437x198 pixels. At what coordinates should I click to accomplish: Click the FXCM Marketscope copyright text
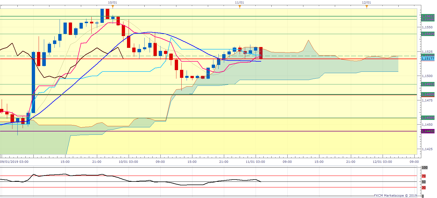click(395, 196)
